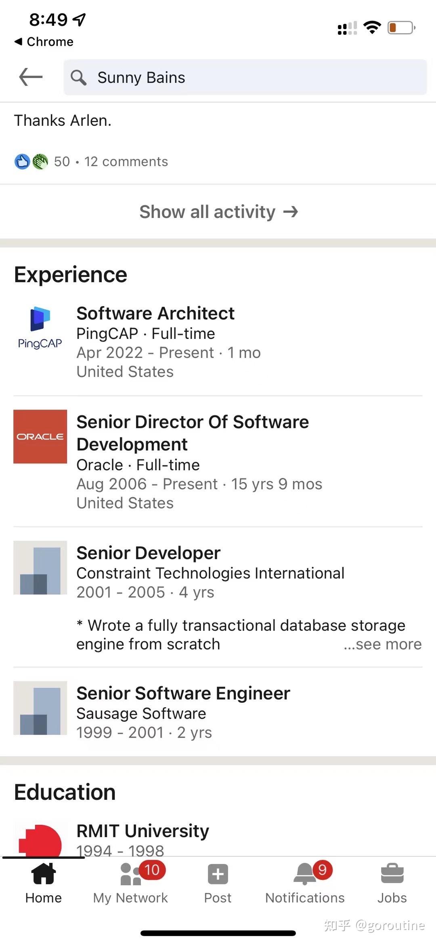This screenshot has height=945, width=436.
Task: Tap the clapping hands reaction icon
Action: click(40, 161)
